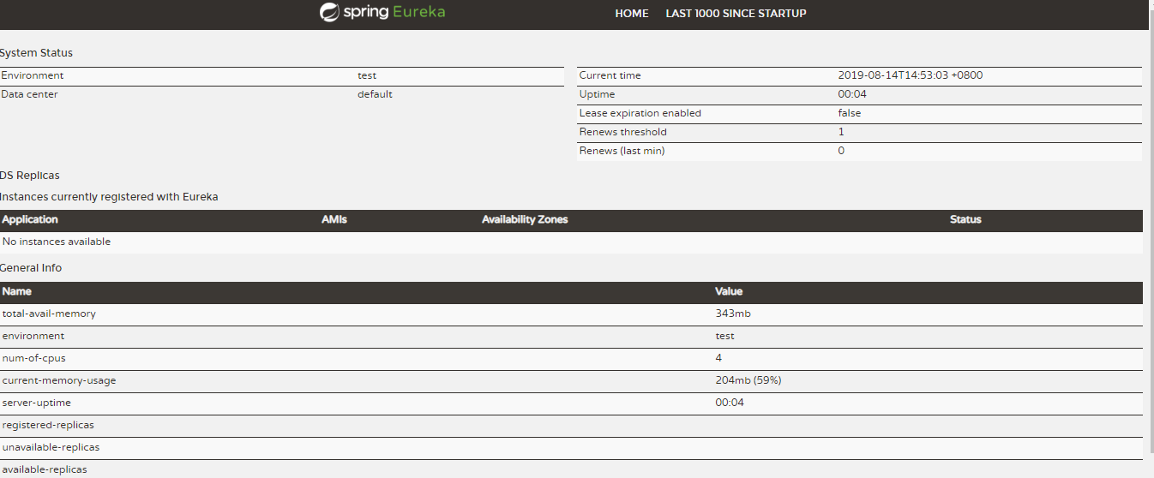Image resolution: width=1154 pixels, height=478 pixels.
Task: Select the Environment test row
Action: point(282,75)
